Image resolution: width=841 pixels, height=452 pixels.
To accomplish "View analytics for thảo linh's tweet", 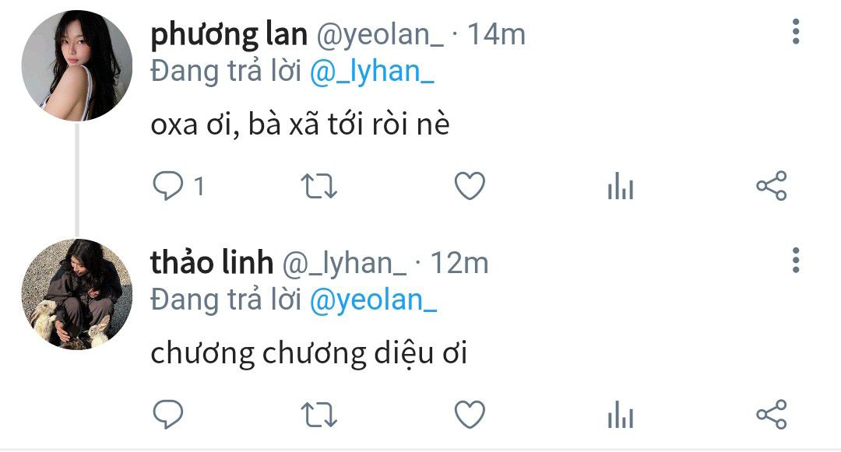I will coord(621,415).
